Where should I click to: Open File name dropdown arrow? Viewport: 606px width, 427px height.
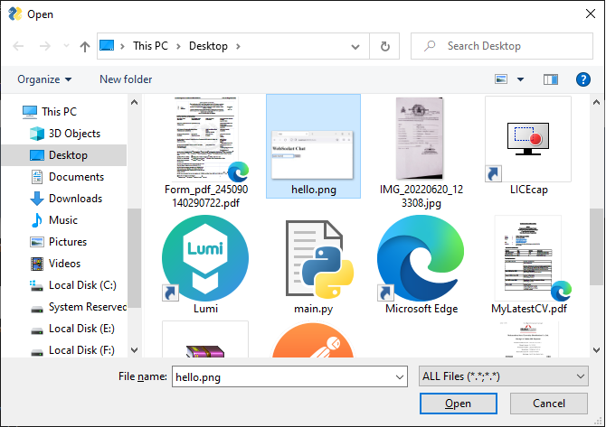pyautogui.click(x=400, y=376)
